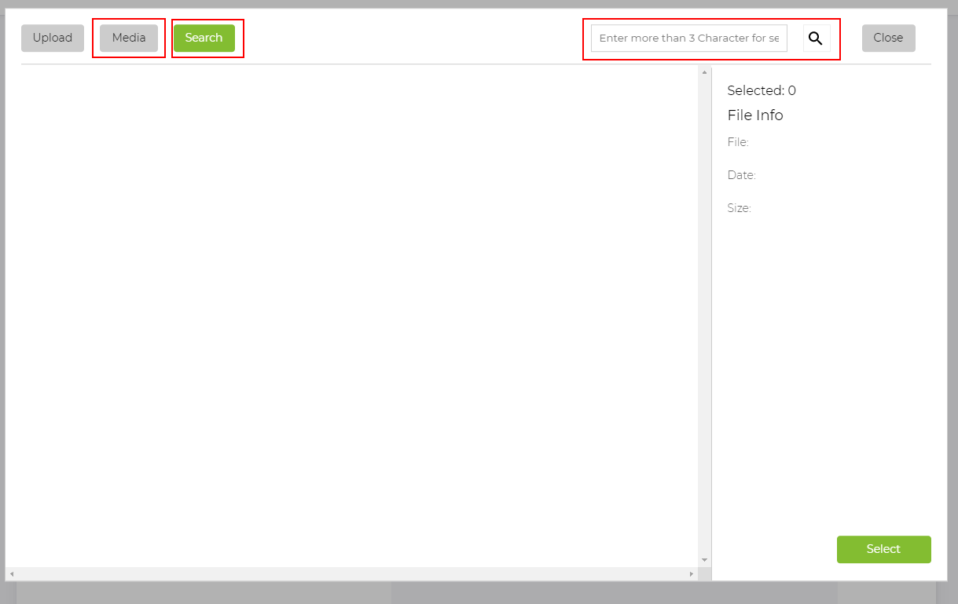The width and height of the screenshot is (958, 604).
Task: Focus the search text input field
Action: pyautogui.click(x=689, y=38)
